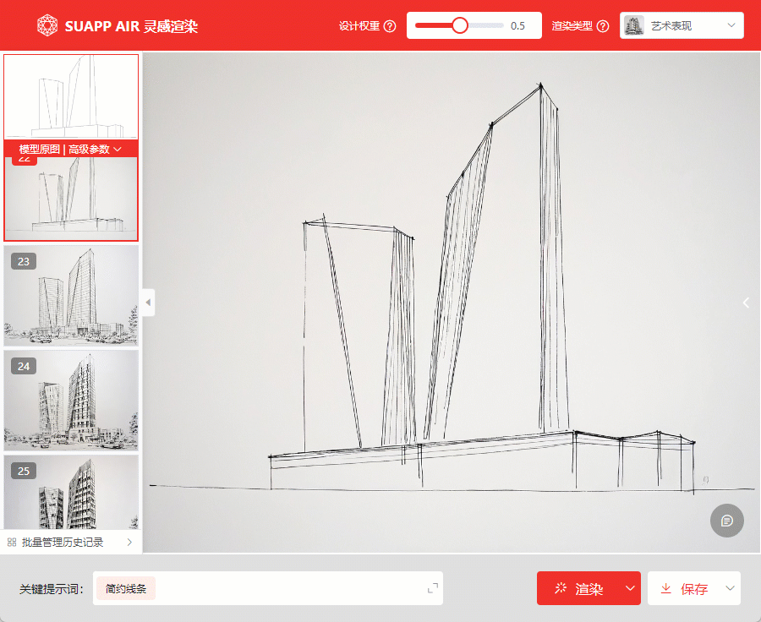
Task: Click the SUAPP AIR logo icon
Action: pyautogui.click(x=47, y=25)
